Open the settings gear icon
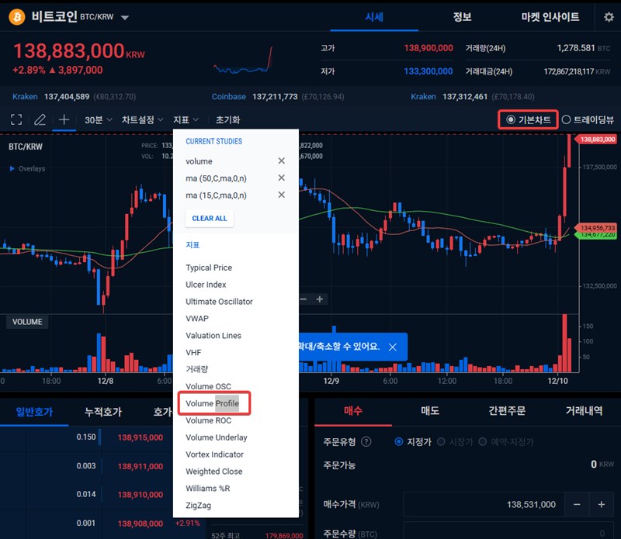Screen dimensions: 621x539 point(608,17)
